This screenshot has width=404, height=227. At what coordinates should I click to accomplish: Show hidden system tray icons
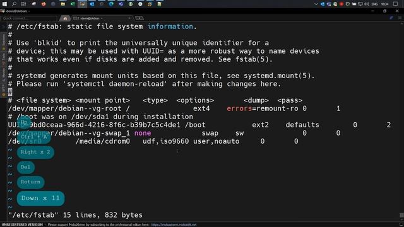pyautogui.click(x=316, y=4)
